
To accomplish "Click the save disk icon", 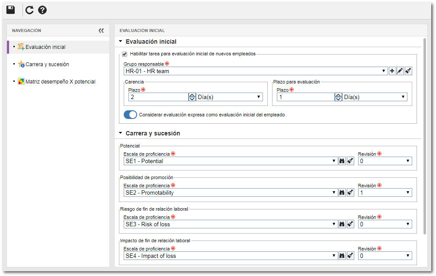I will coord(10,10).
